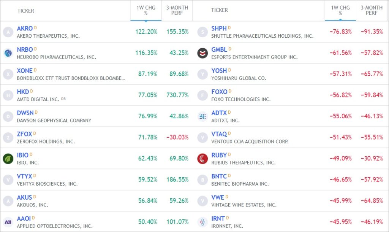The image size is (389, 232).
Task: Click the iBio green leaf logo
Action: click(x=8, y=159)
